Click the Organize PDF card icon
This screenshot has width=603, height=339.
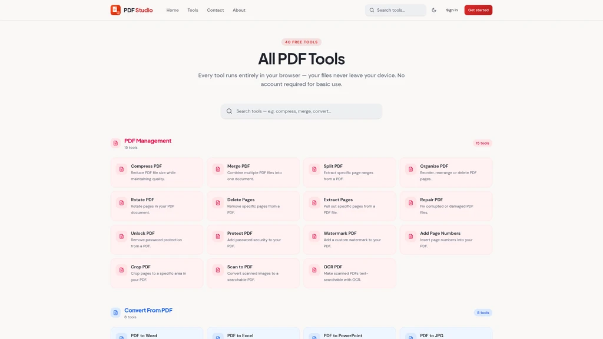410,169
